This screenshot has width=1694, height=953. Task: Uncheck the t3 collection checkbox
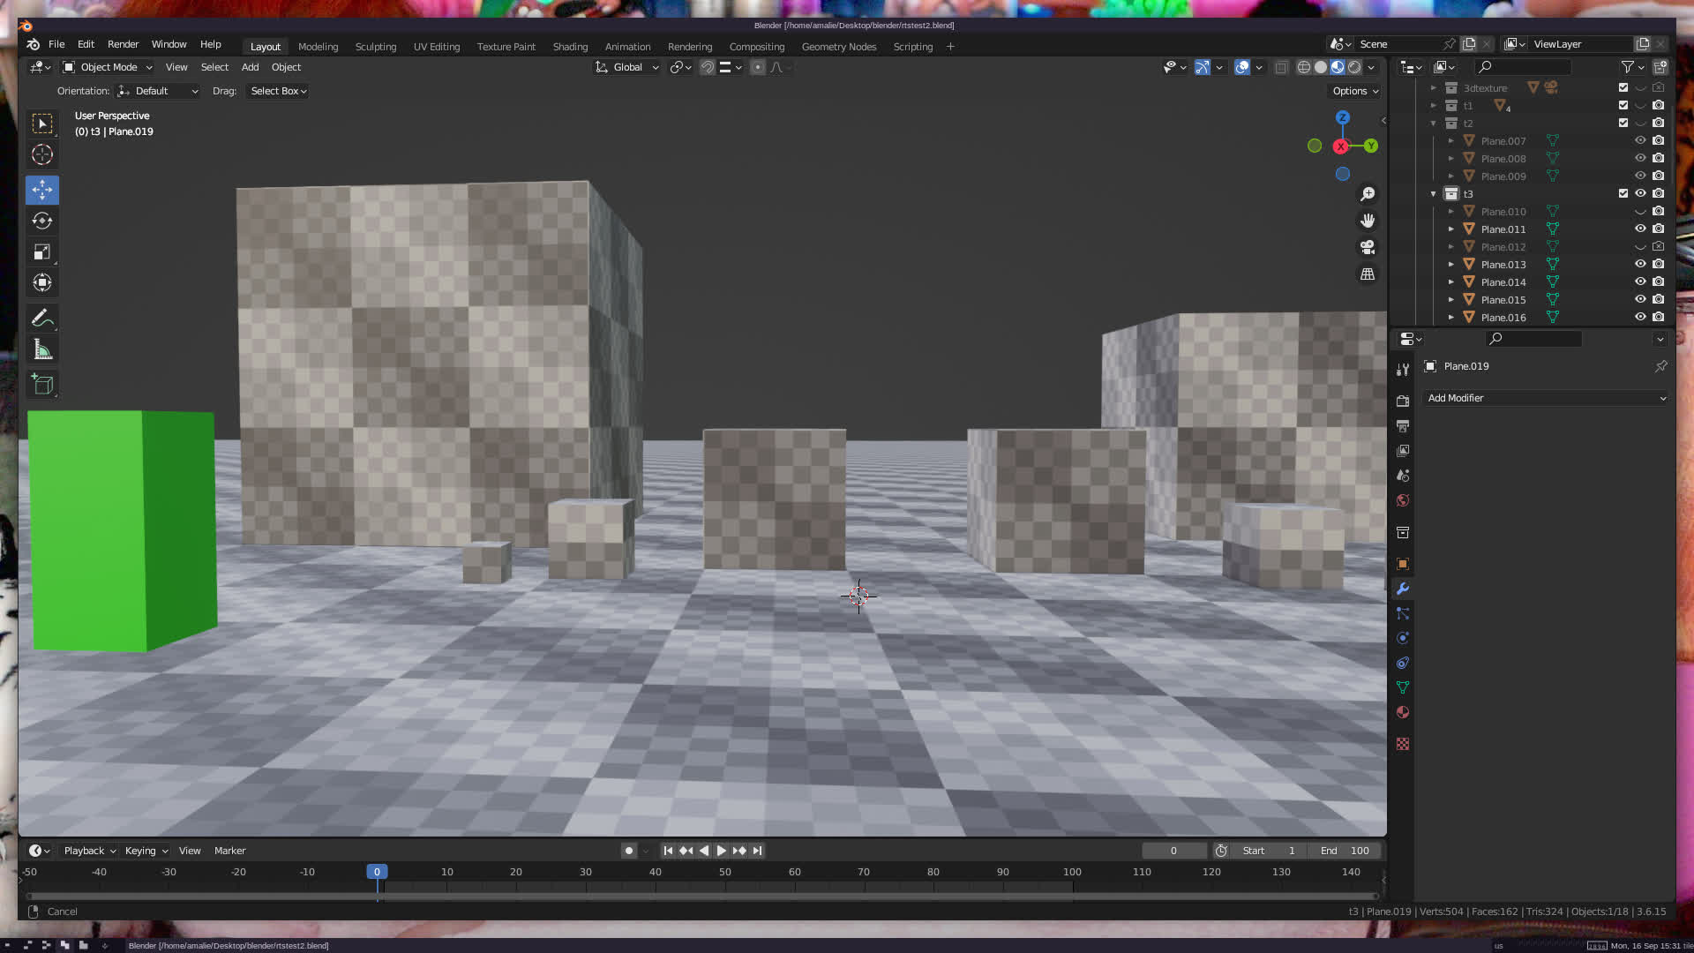pos(1623,193)
